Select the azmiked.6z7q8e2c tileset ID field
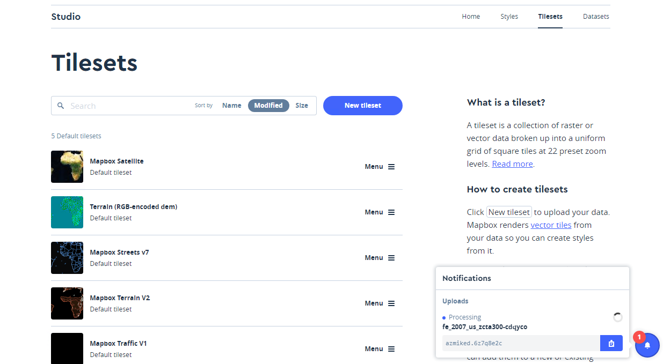The image size is (663, 364). pos(521,343)
